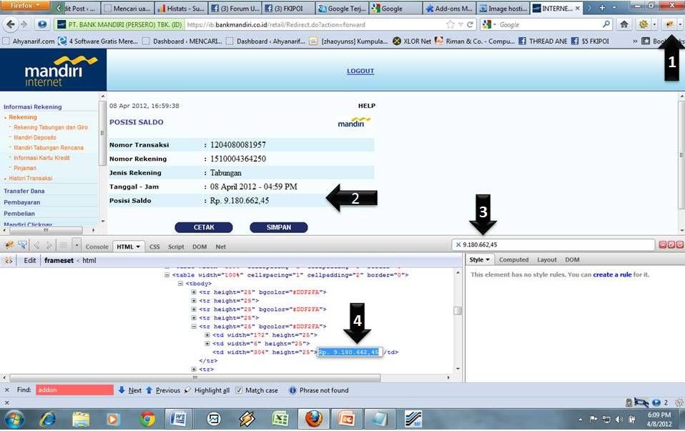
Task: Click the reload icon in address bar
Action: click(470, 25)
